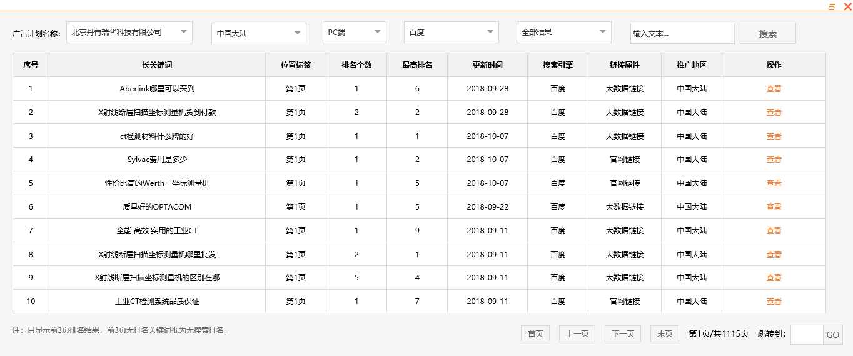Viewport: 853px width, 356px height.
Task: Open 查看 for 质量好的OPTACOM
Action: point(774,207)
